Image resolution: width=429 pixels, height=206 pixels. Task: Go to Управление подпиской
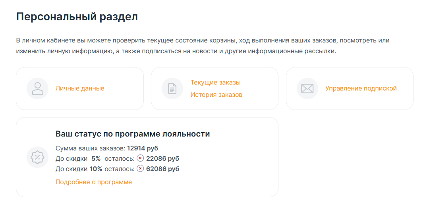(x=361, y=89)
